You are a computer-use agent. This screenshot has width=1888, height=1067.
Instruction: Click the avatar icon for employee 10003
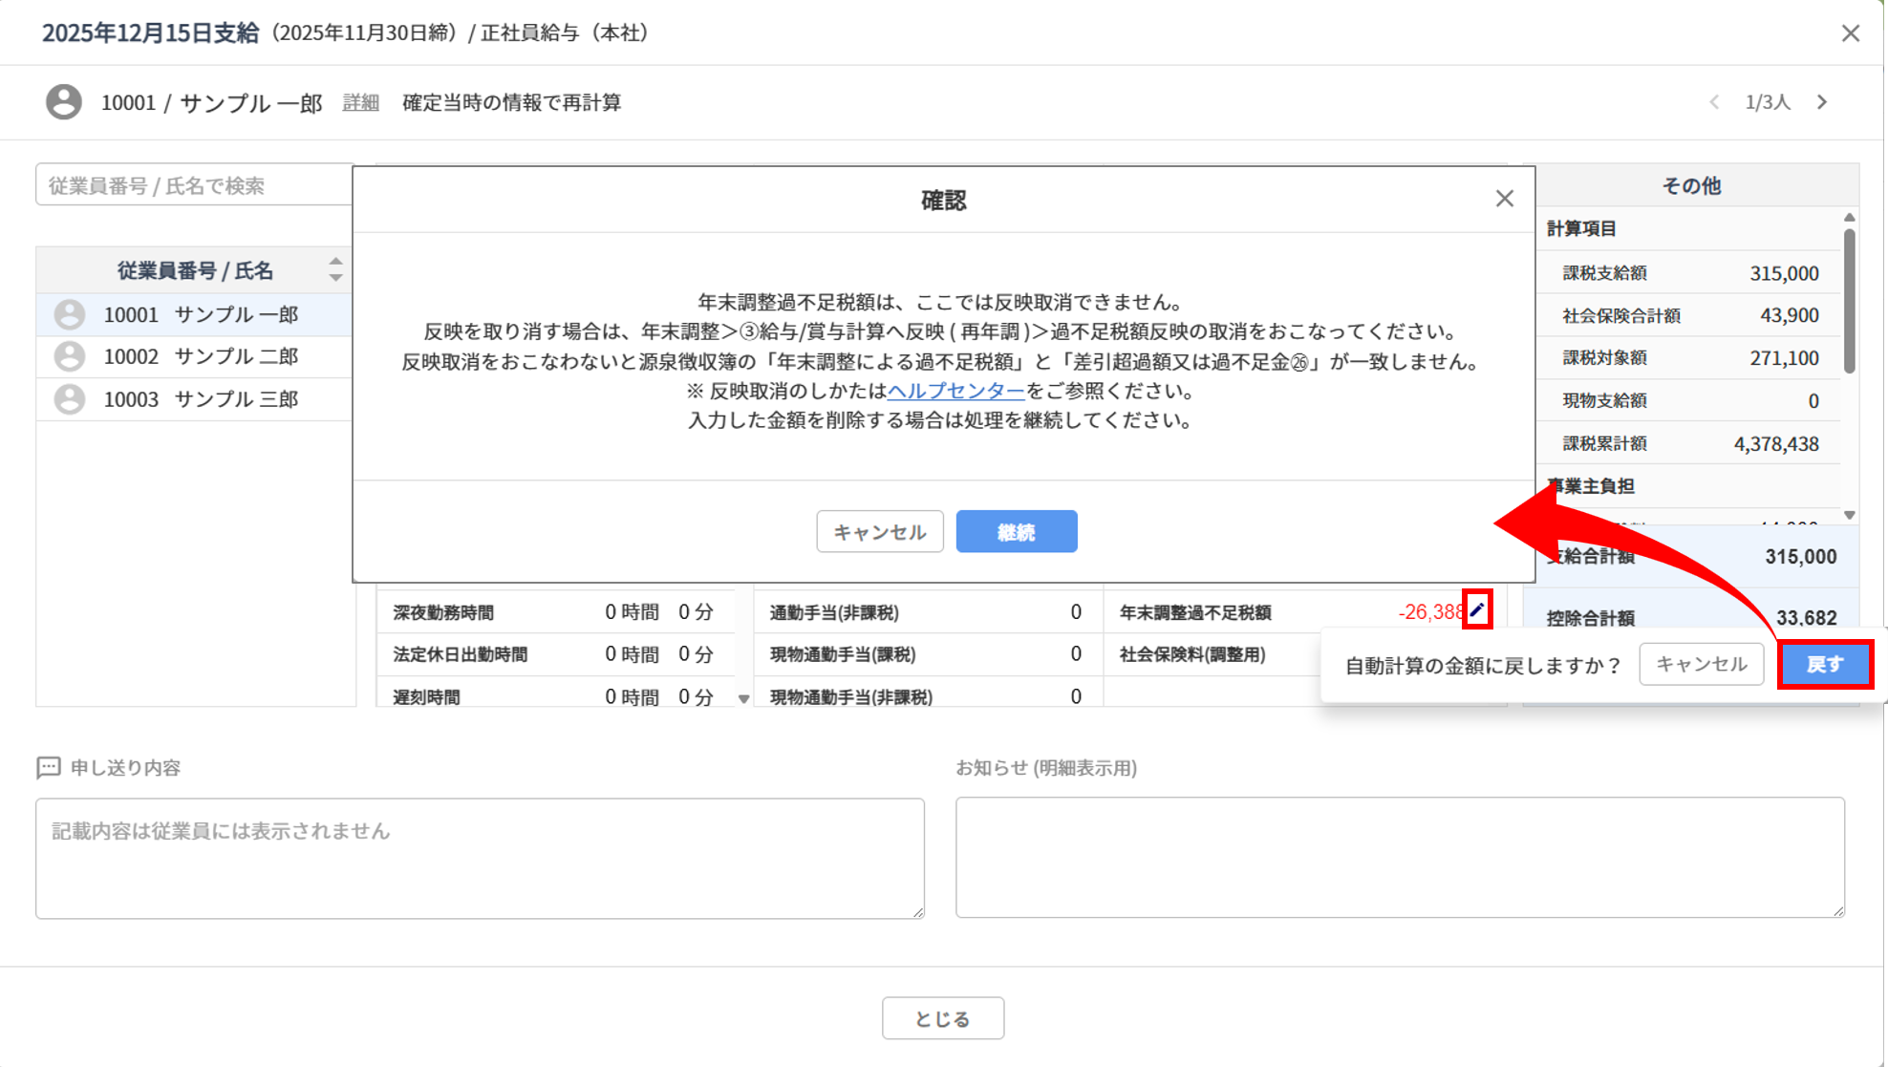click(69, 399)
